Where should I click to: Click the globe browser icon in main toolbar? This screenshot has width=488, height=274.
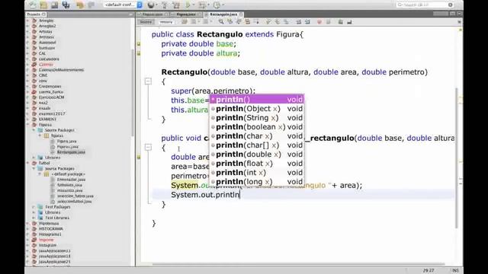(151, 5)
